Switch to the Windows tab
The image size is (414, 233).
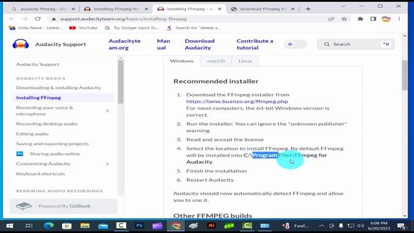(x=182, y=61)
